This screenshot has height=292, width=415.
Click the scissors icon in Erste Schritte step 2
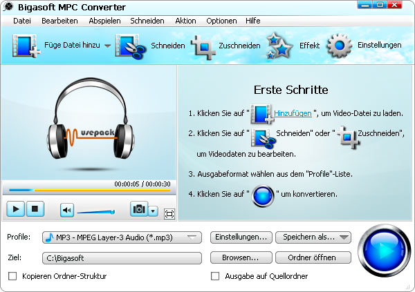pyautogui.click(x=263, y=138)
